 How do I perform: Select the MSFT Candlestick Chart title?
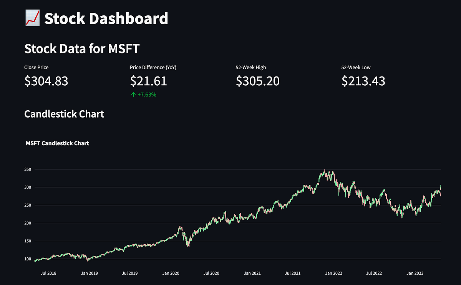(x=57, y=143)
